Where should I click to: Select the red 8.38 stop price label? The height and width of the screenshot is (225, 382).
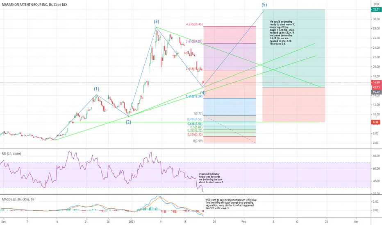pyautogui.click(x=376, y=122)
